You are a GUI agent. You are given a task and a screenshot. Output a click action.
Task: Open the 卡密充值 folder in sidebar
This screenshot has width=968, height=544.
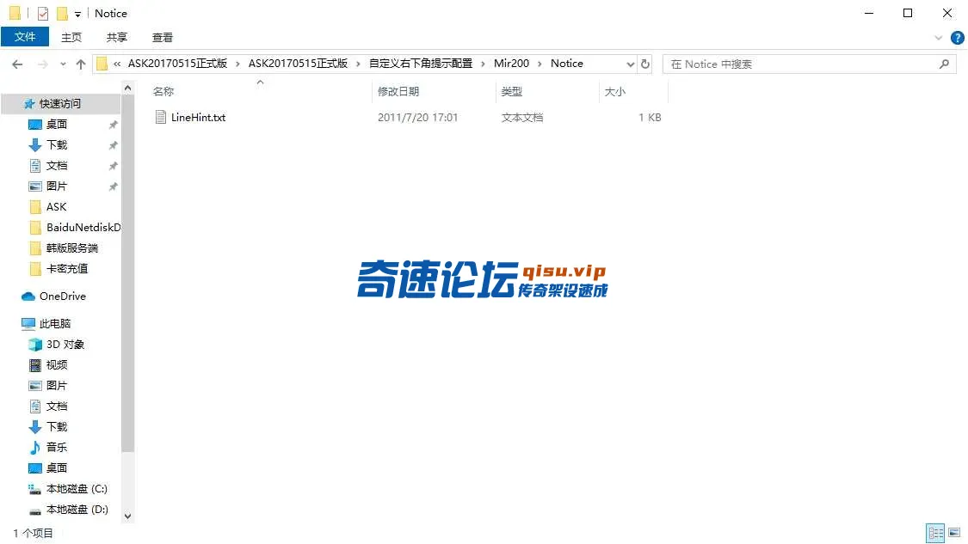66,269
